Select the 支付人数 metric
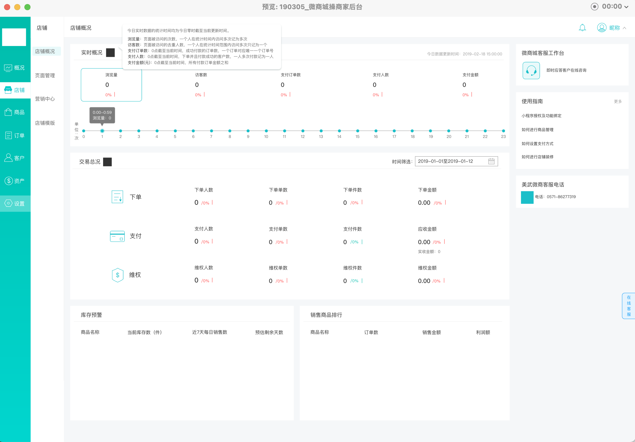The height and width of the screenshot is (442, 635). [380, 84]
